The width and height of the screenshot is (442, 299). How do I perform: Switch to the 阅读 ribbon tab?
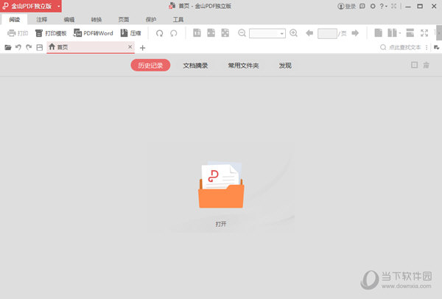click(15, 19)
